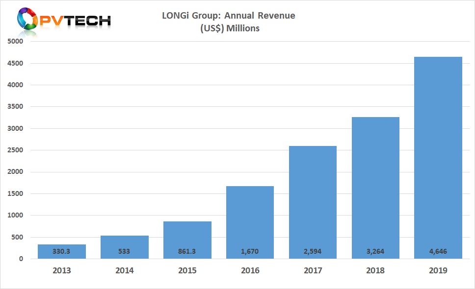The width and height of the screenshot is (475, 289).
Task: Click the chart title 'LONGi Group: Annual Revenue'
Action: coord(229,16)
